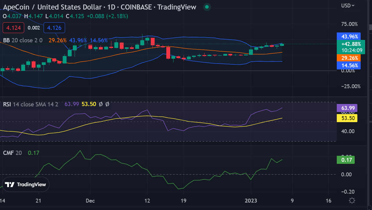This screenshot has height=210, width=372.
Task: Click the RSI legend value 53.50
Action: pos(89,104)
